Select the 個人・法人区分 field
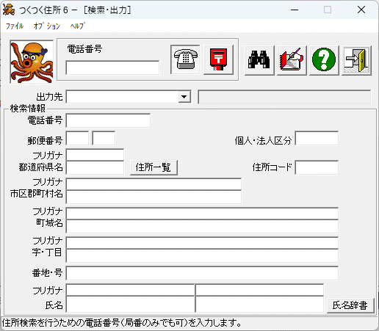 317,138
